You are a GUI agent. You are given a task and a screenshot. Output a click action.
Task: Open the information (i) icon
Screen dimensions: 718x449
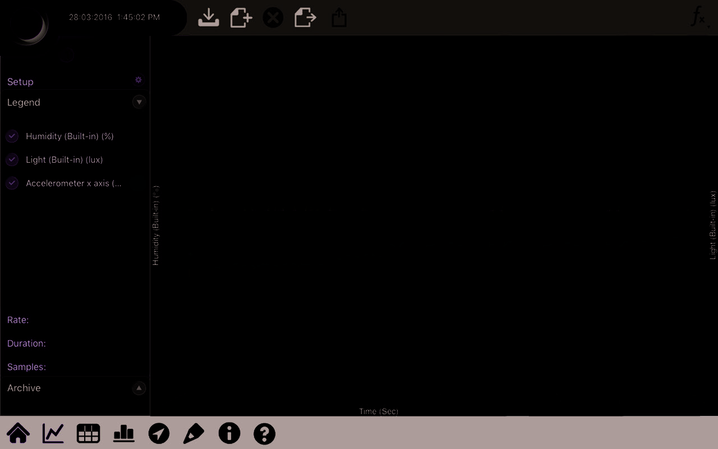pyautogui.click(x=229, y=433)
